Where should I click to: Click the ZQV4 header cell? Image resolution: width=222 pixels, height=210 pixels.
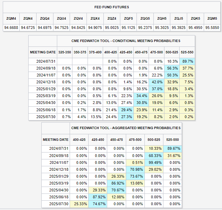click(78, 19)
